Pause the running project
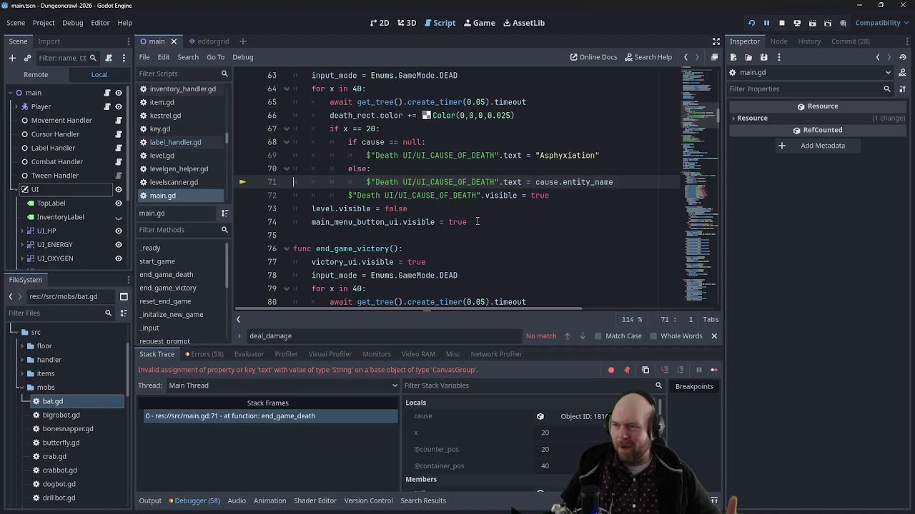Viewport: 915px width, 514px height. click(x=766, y=23)
